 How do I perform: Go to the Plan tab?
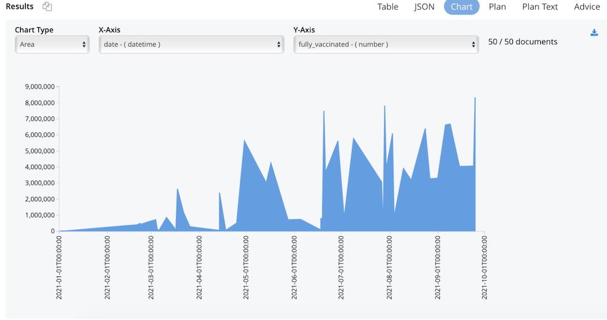(x=497, y=7)
